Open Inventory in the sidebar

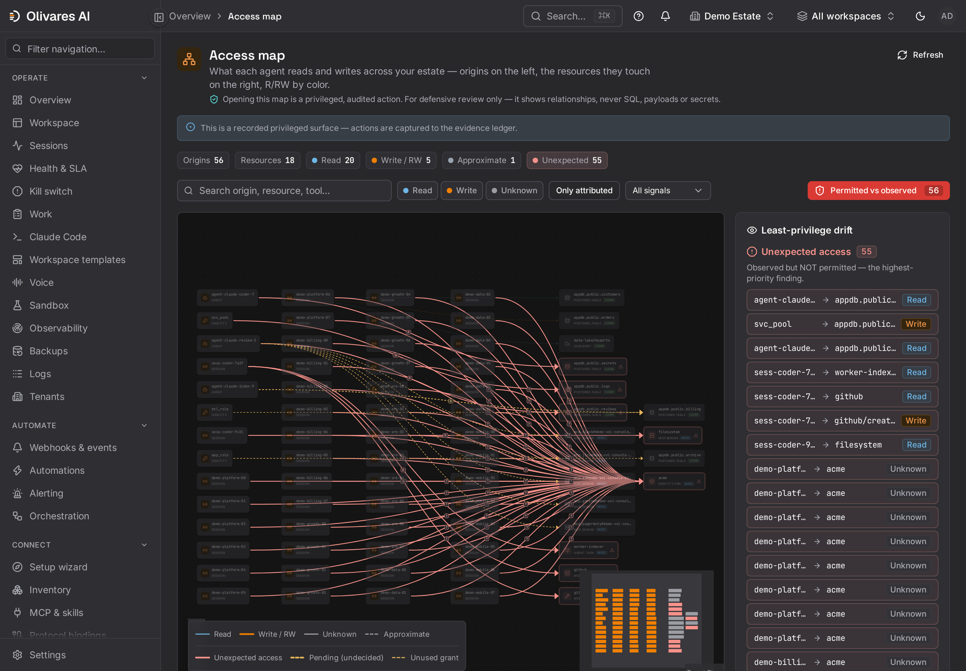tap(80, 590)
